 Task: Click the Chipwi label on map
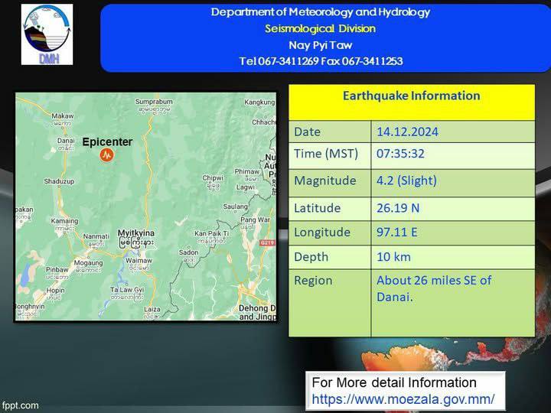(213, 178)
